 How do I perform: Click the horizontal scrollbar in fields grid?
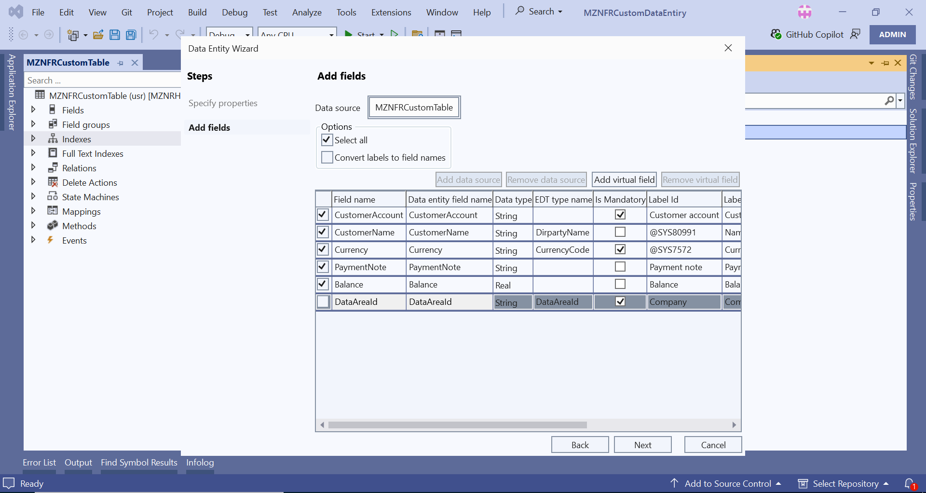point(457,425)
